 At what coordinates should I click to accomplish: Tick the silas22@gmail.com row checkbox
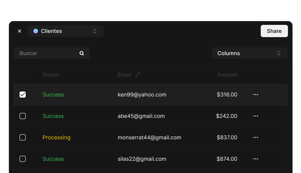point(23,159)
